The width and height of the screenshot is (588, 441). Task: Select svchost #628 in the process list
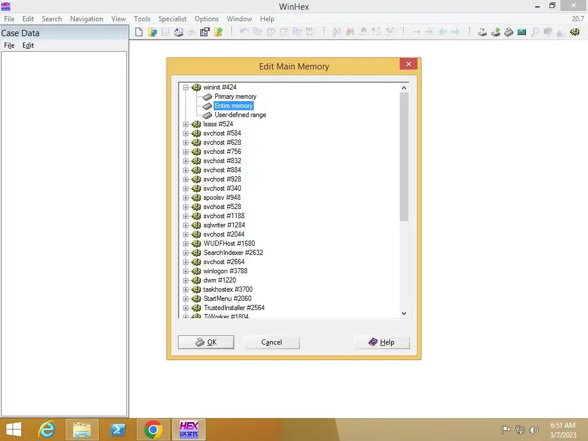click(222, 142)
